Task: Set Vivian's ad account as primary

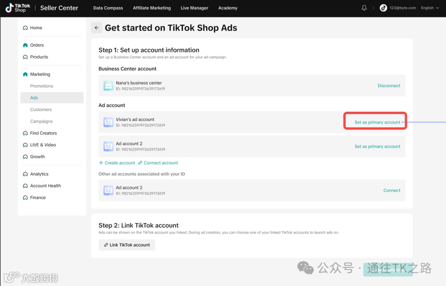Action: click(x=377, y=122)
